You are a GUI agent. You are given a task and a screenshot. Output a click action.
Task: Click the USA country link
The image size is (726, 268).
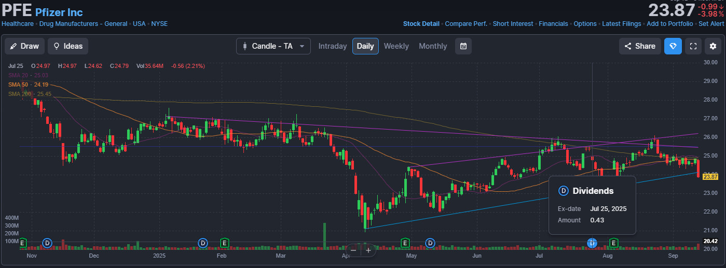tap(139, 24)
